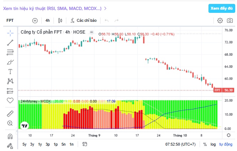This screenshot has height=151, width=237.
Task: Click the heart favorites icon
Action: tap(10, 100)
